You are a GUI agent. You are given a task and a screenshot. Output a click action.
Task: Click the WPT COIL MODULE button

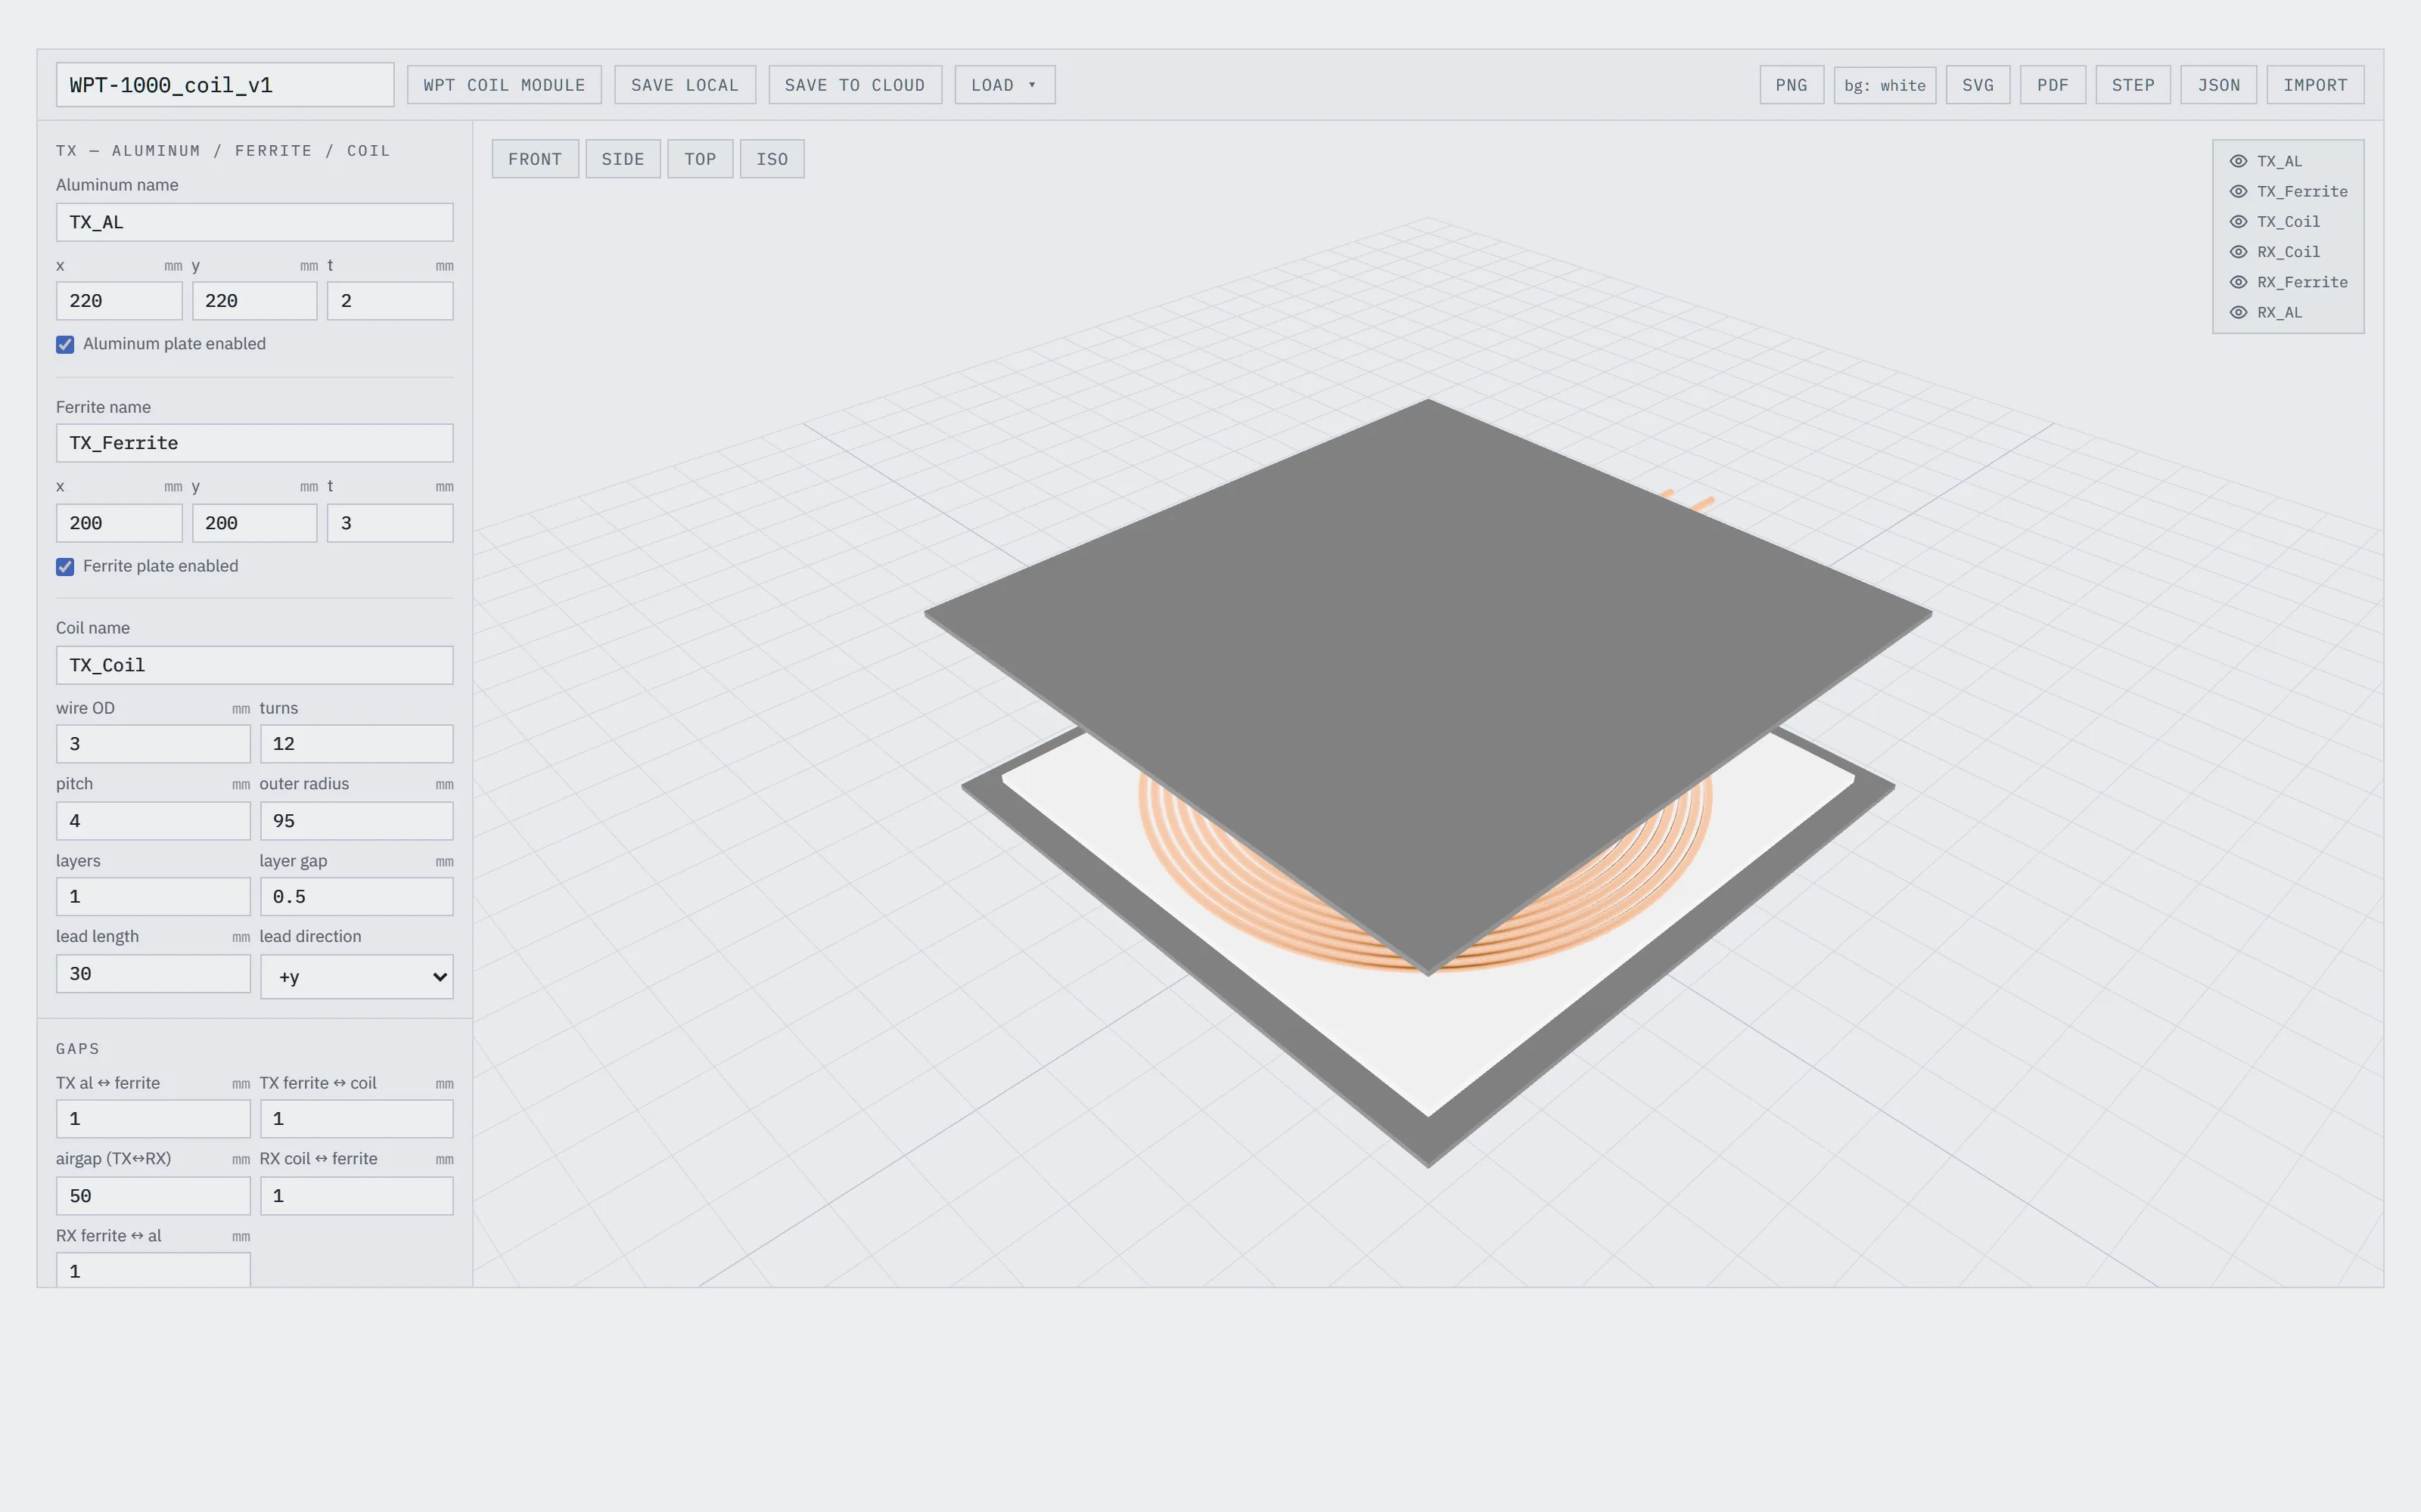click(x=504, y=85)
